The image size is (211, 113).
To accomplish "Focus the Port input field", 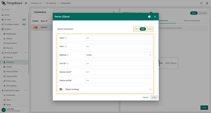I will pyautogui.click(x=118, y=46).
